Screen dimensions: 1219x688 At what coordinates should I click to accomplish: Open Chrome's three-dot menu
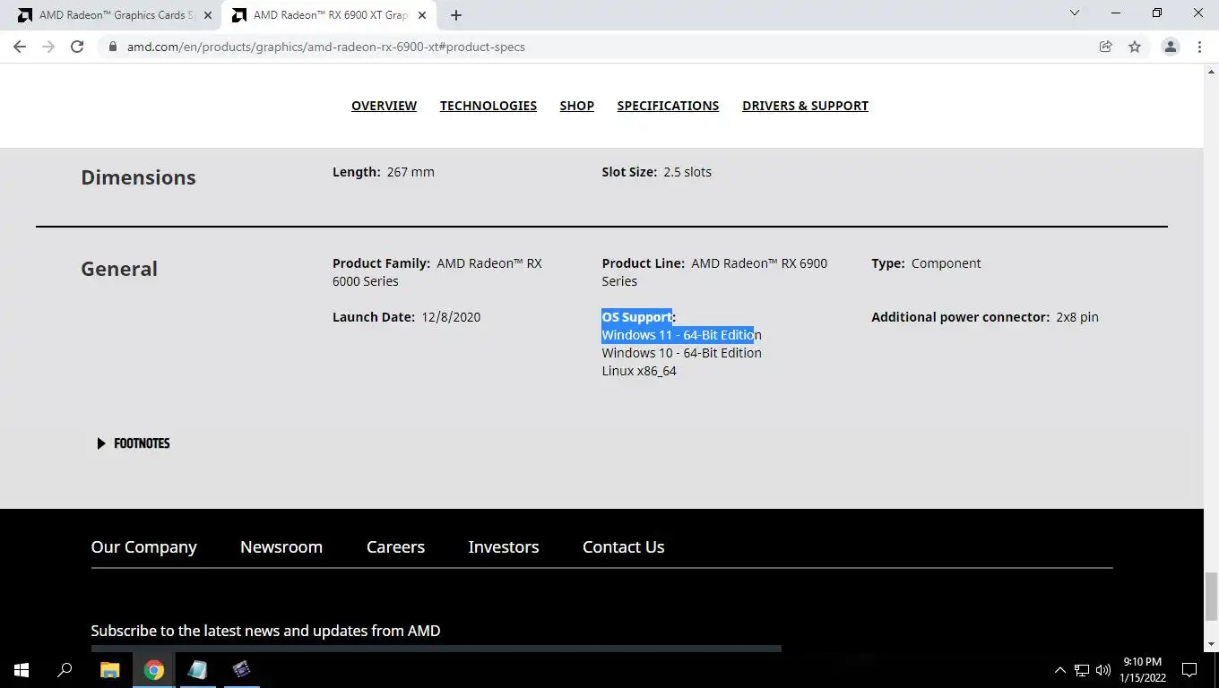pyautogui.click(x=1199, y=47)
